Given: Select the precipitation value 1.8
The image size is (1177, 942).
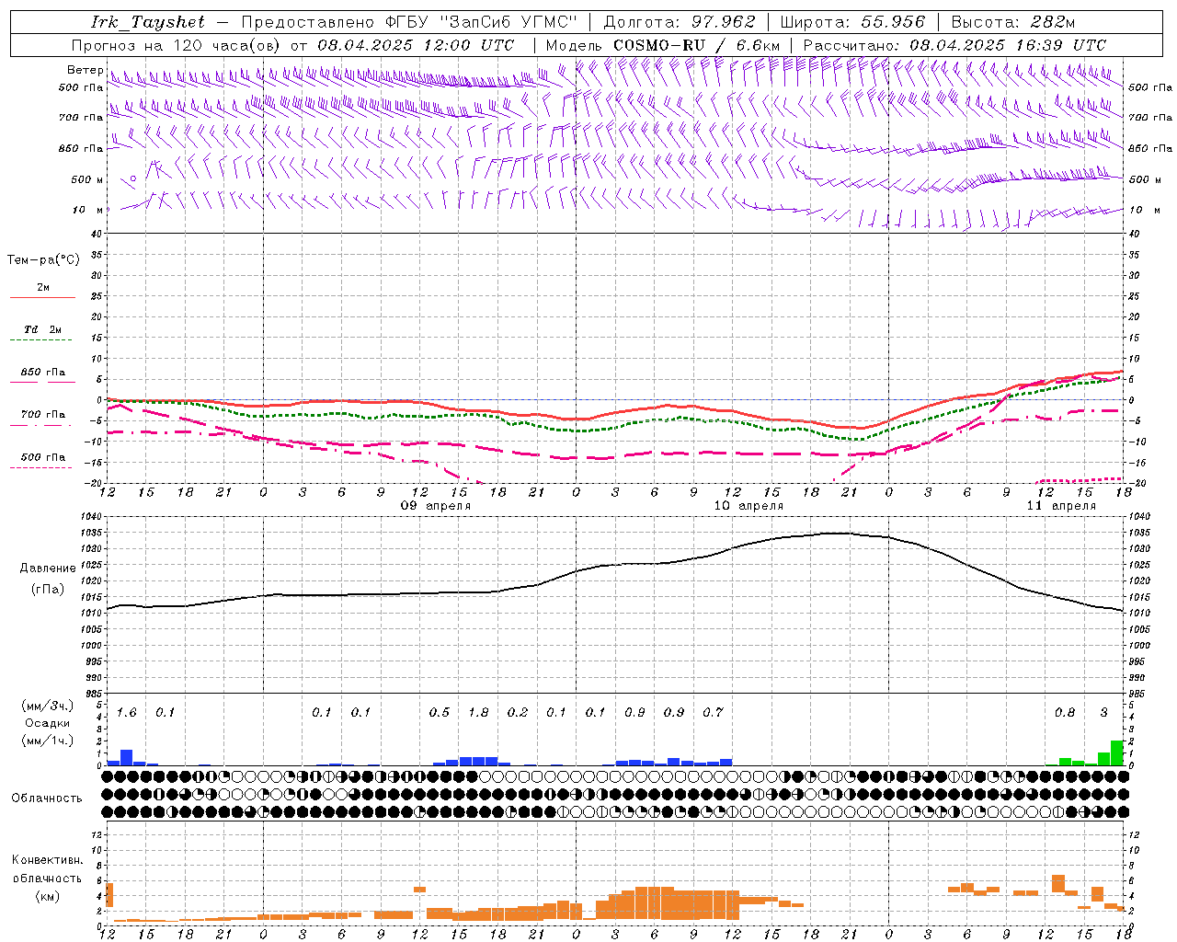Looking at the screenshot, I should [x=479, y=713].
